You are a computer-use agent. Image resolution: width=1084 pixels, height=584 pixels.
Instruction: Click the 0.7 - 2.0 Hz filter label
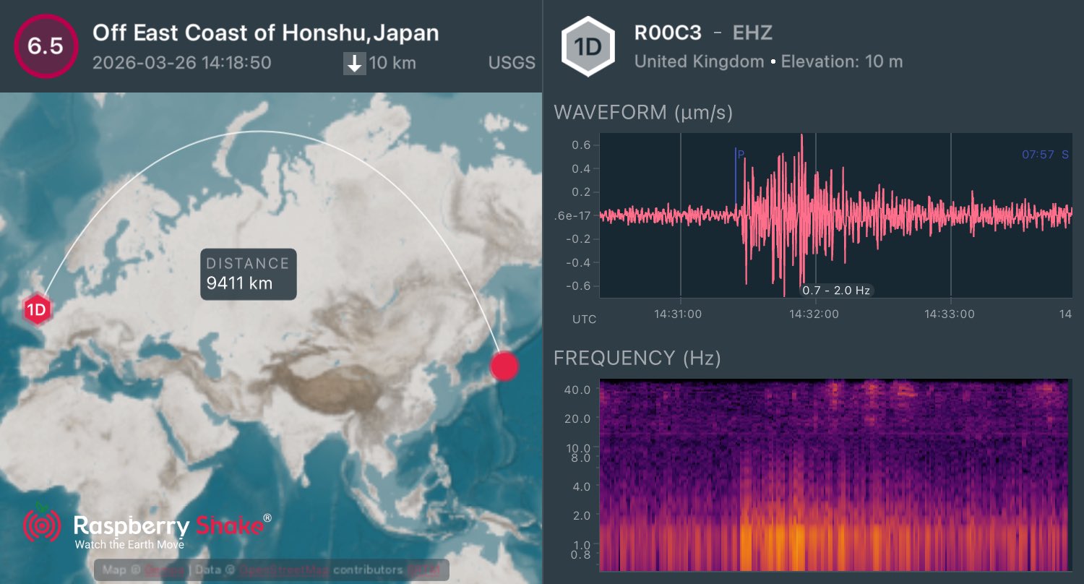835,291
